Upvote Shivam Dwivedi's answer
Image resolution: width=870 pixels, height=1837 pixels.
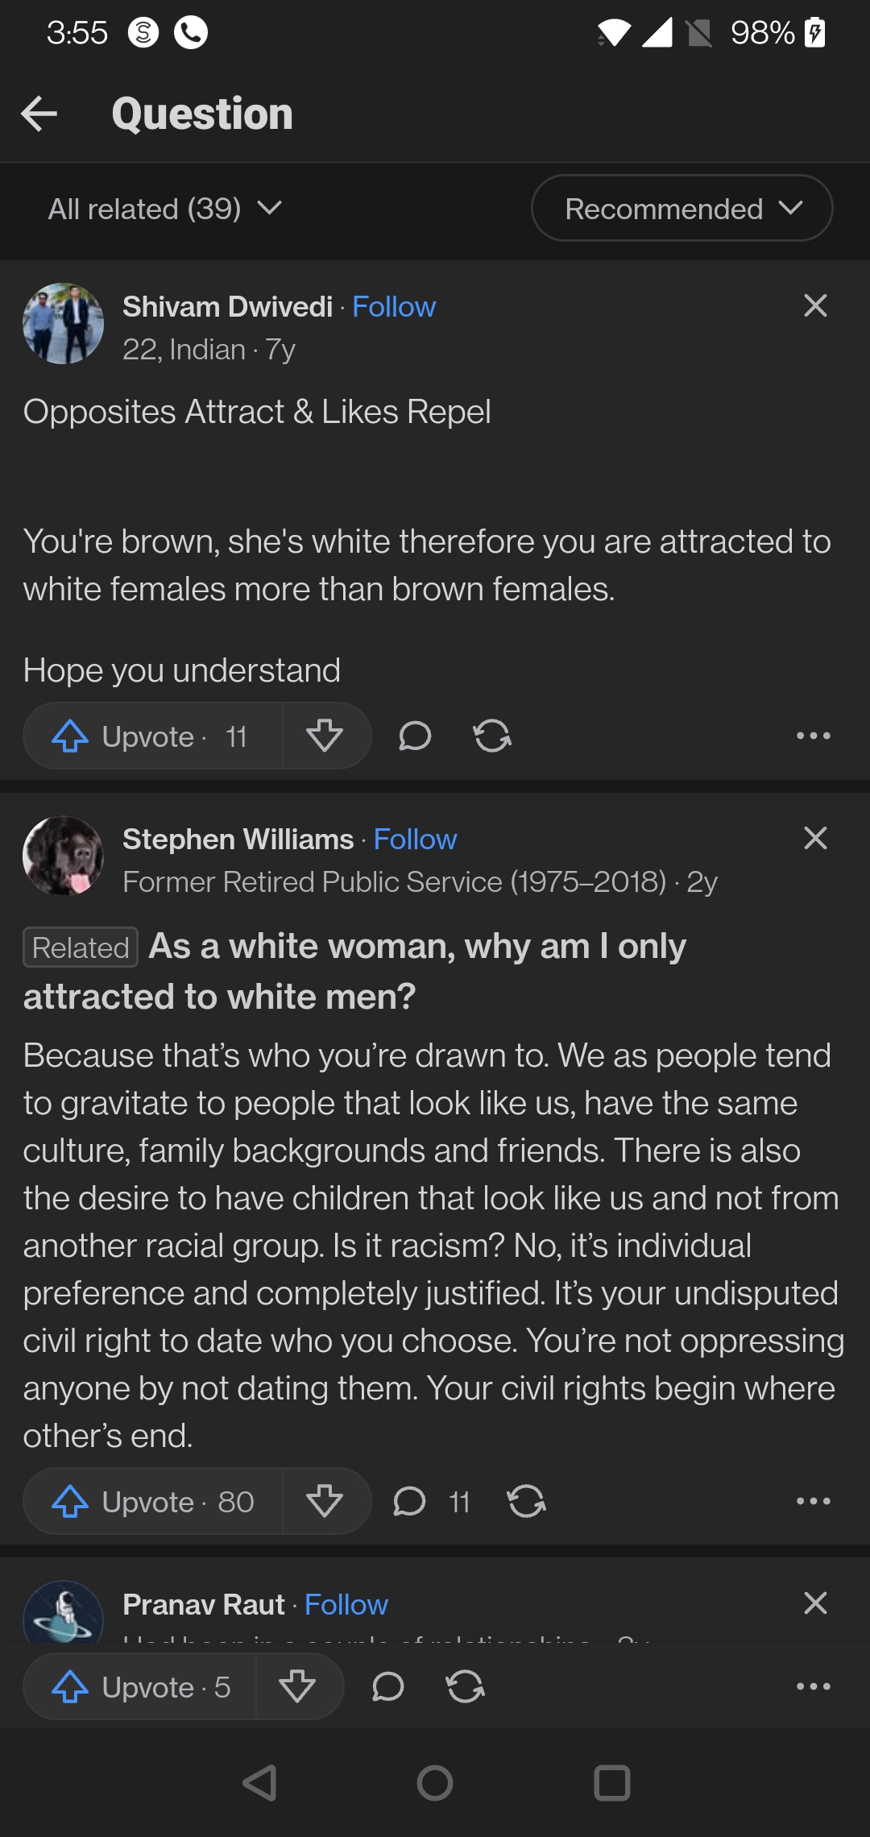153,736
